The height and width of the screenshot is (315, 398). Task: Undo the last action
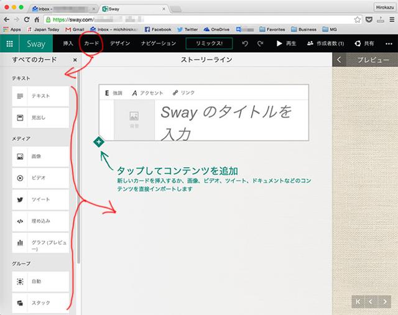tap(244, 43)
